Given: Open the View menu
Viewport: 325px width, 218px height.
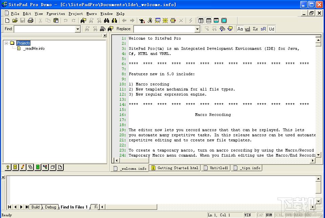Looking at the screenshot, I should tap(39, 14).
